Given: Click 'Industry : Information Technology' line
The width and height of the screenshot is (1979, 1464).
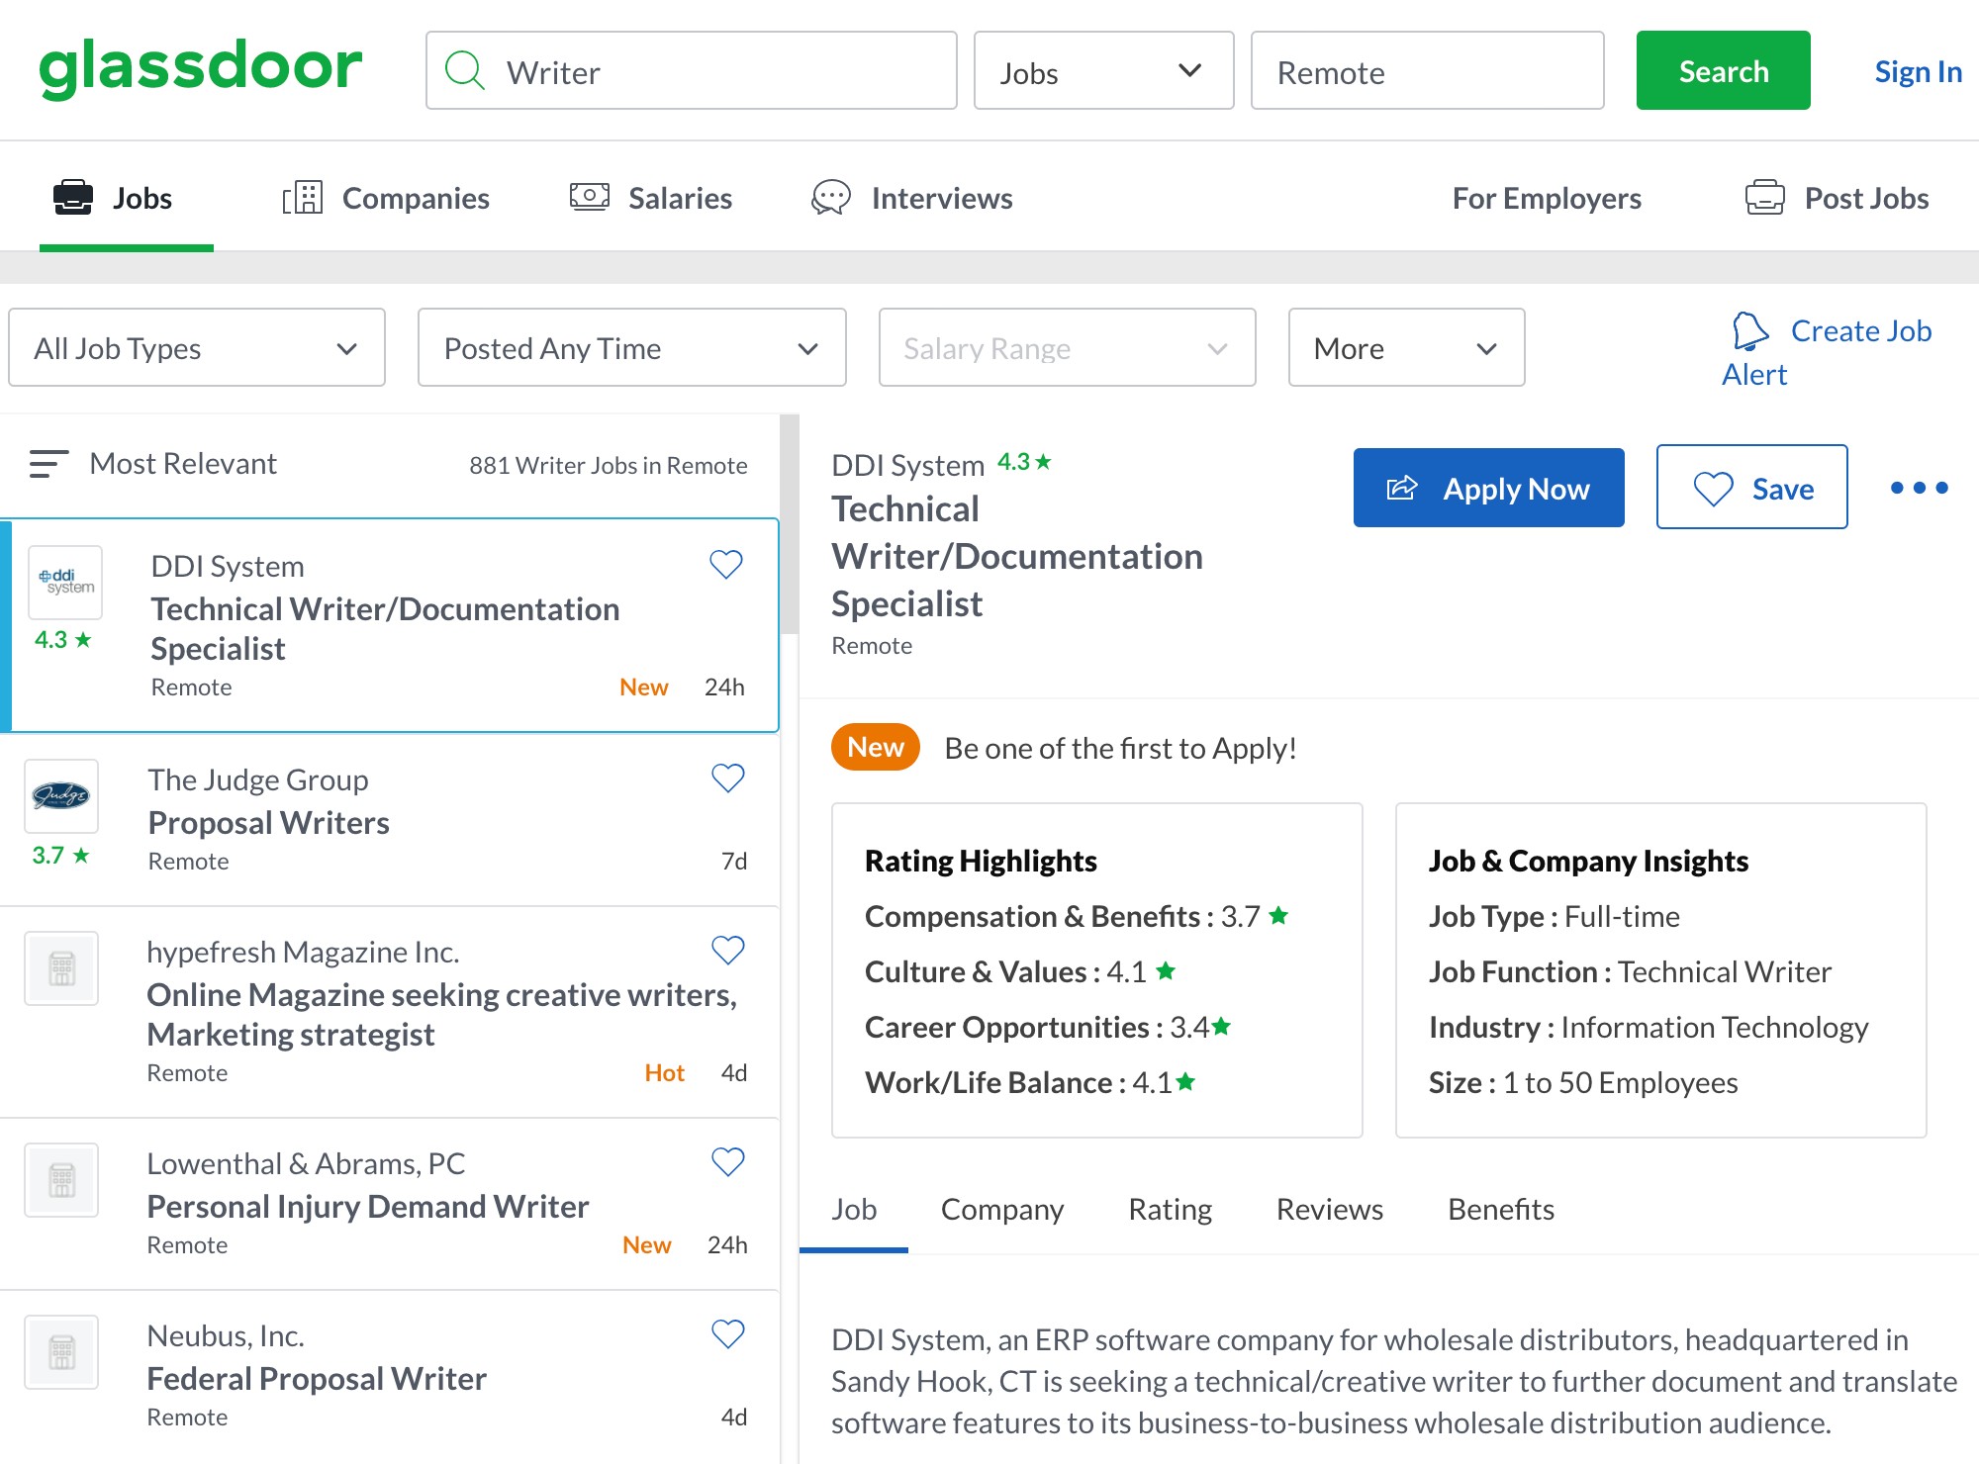Looking at the screenshot, I should point(1649,1027).
